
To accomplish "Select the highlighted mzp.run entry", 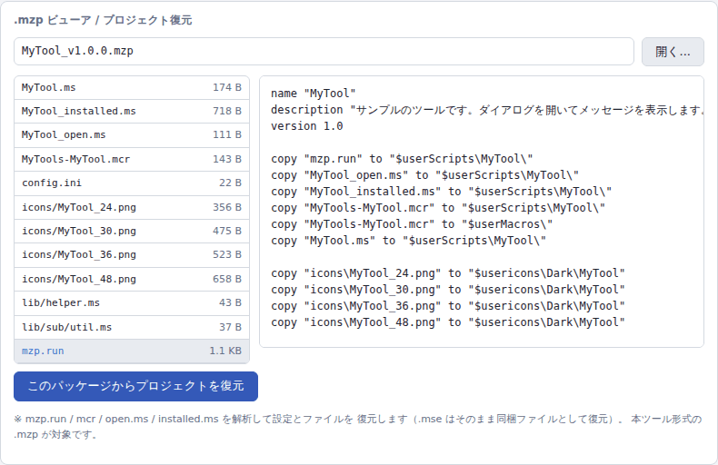I will 132,351.
